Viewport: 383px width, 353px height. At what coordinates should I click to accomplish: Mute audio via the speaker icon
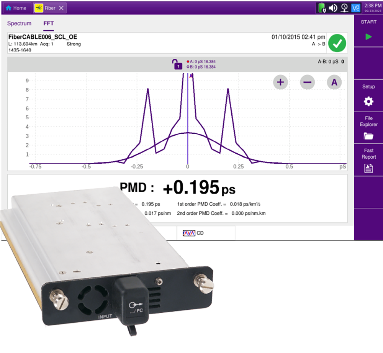[x=332, y=7]
